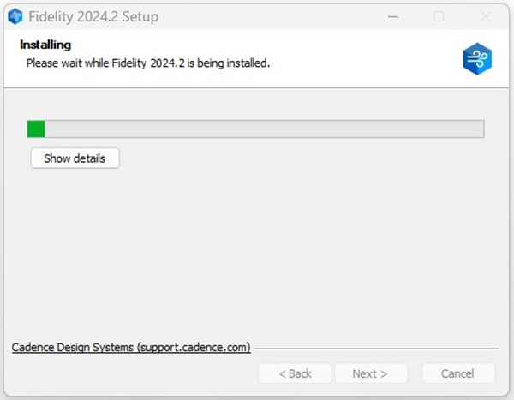Click the blue hexagon Fidelity wind logo
514x400 pixels.
pyautogui.click(x=477, y=59)
